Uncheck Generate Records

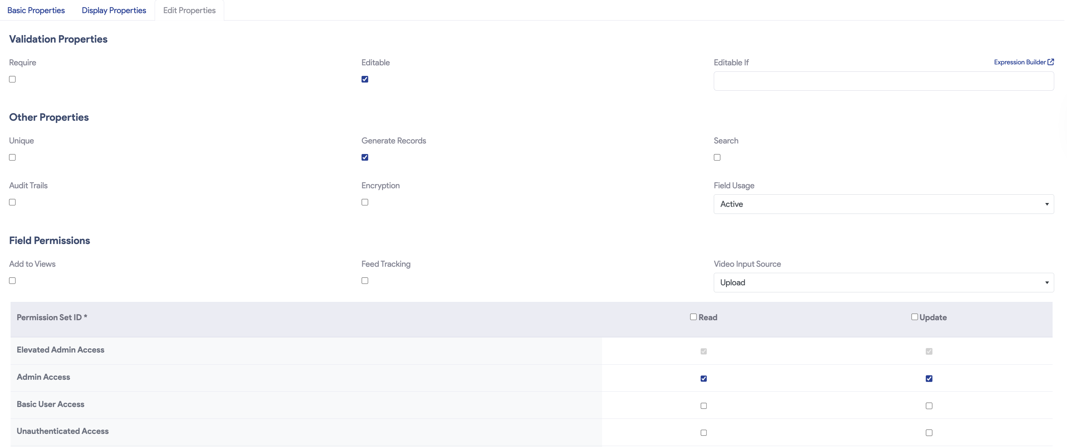click(x=364, y=157)
